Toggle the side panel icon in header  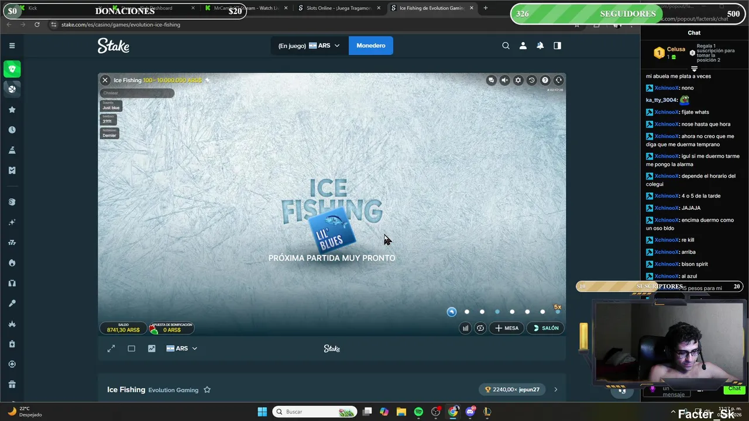557,46
